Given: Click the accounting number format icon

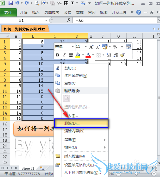Looking at the screenshot, I should click(x=105, y=47).
